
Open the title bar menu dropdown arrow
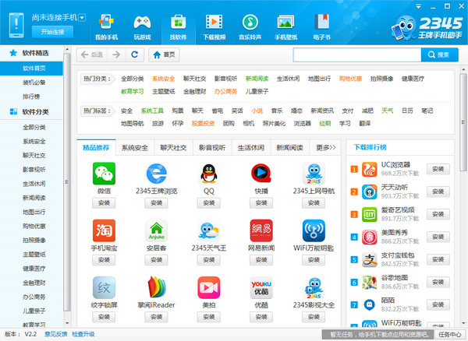tap(418, 6)
